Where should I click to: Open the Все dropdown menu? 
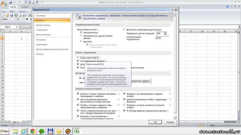[4, 11]
